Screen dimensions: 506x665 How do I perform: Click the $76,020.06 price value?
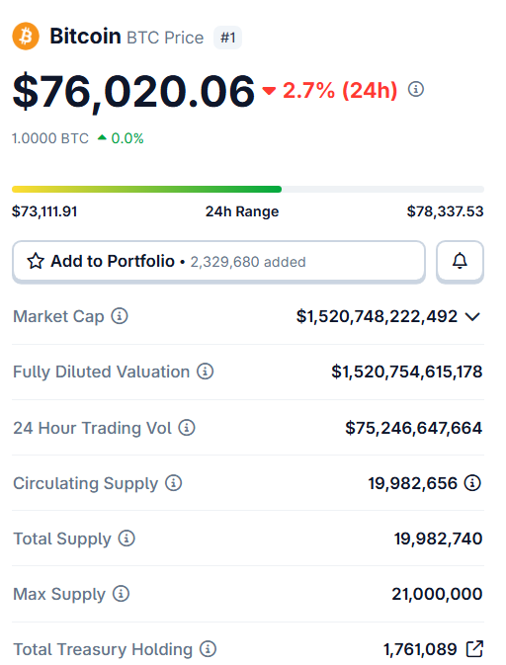click(x=133, y=92)
